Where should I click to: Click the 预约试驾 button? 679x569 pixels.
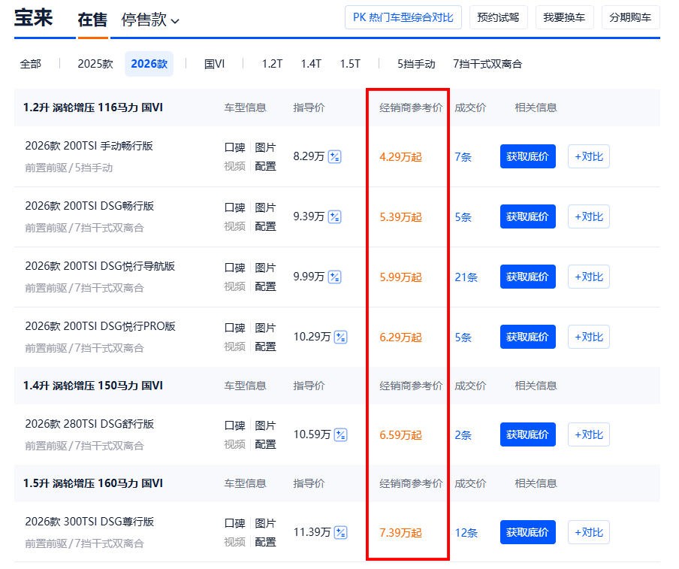point(498,17)
